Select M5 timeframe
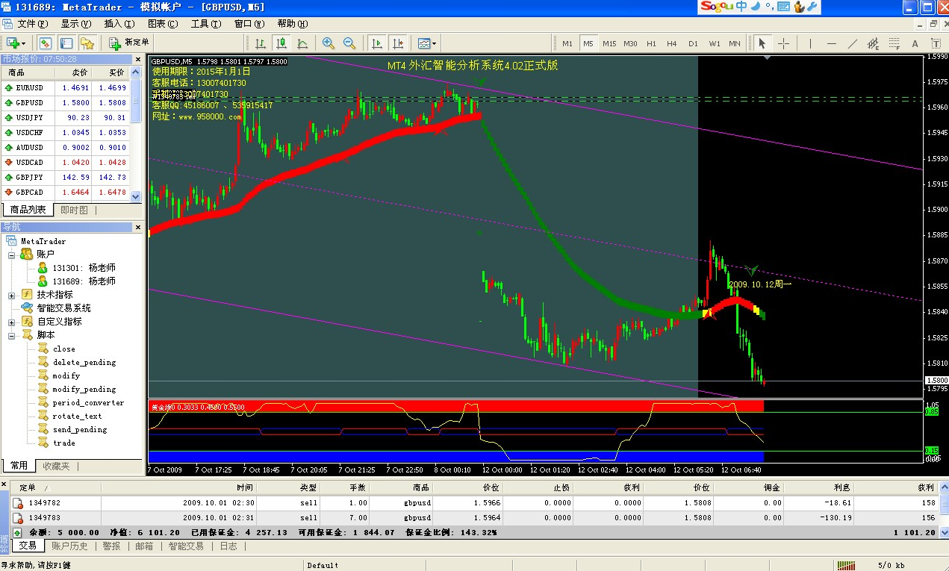Viewport: 949px width, 571px height. [x=588, y=43]
